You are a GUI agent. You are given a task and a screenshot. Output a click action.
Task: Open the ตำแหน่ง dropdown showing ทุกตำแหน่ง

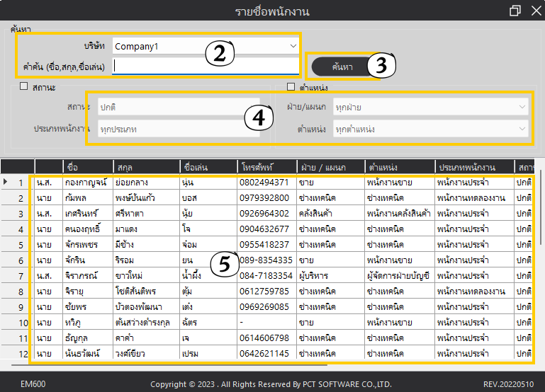[x=430, y=129]
